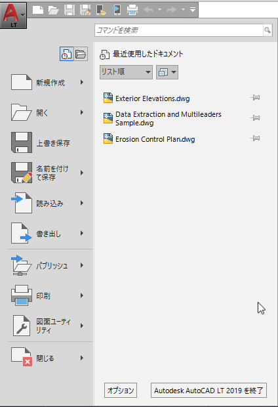Select パブリッシュ (Publish) menu item

pos(52,266)
